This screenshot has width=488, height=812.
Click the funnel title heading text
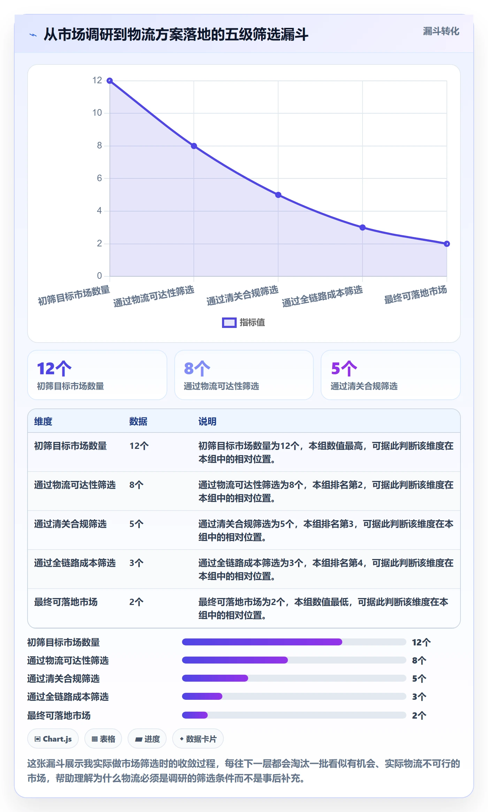[x=176, y=35]
